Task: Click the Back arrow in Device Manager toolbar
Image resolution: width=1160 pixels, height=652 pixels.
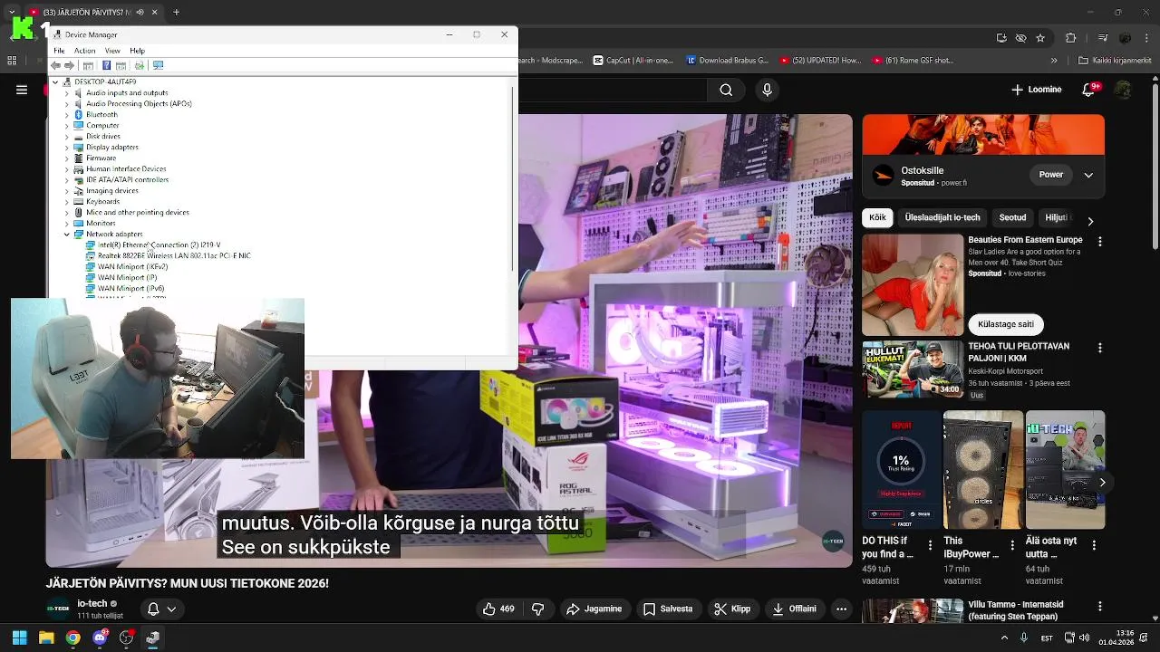Action: point(56,66)
